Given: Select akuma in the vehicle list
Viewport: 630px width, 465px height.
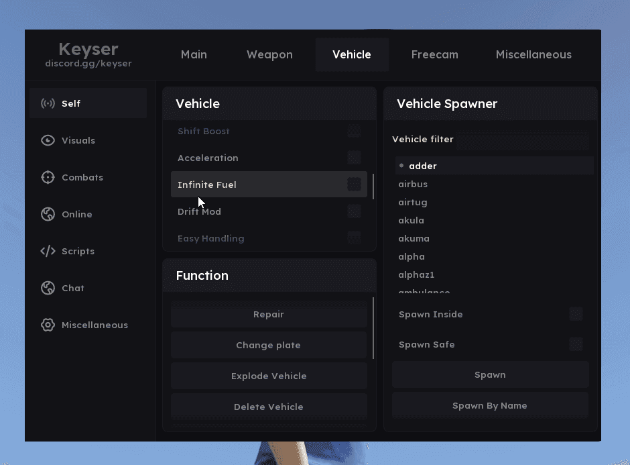Looking at the screenshot, I should coord(414,238).
